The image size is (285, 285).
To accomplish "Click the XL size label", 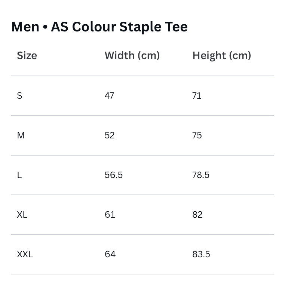I will click(x=22, y=215).
